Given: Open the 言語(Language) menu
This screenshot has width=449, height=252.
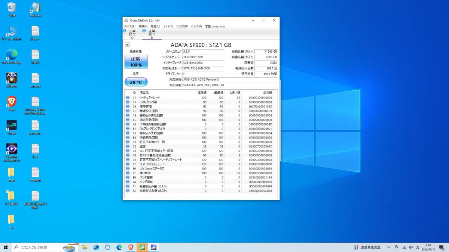Looking at the screenshot, I should (x=214, y=26).
